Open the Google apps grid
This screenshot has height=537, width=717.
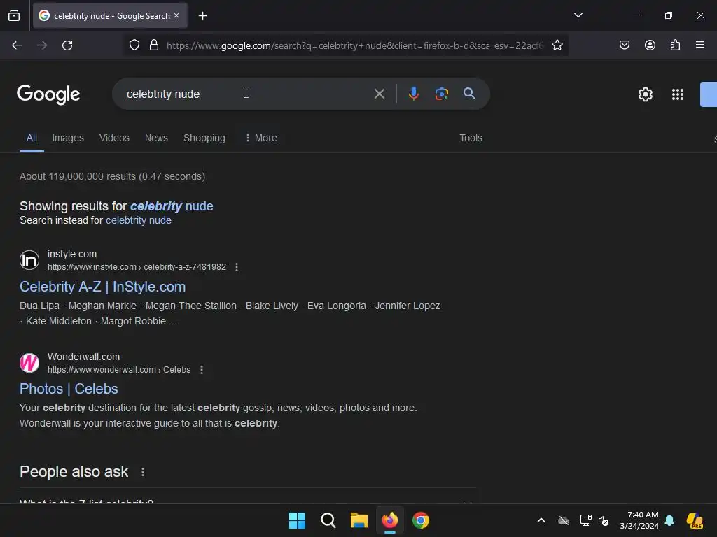[x=678, y=94]
